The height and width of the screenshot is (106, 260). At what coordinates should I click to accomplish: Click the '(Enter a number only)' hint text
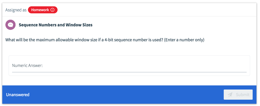click(184, 40)
